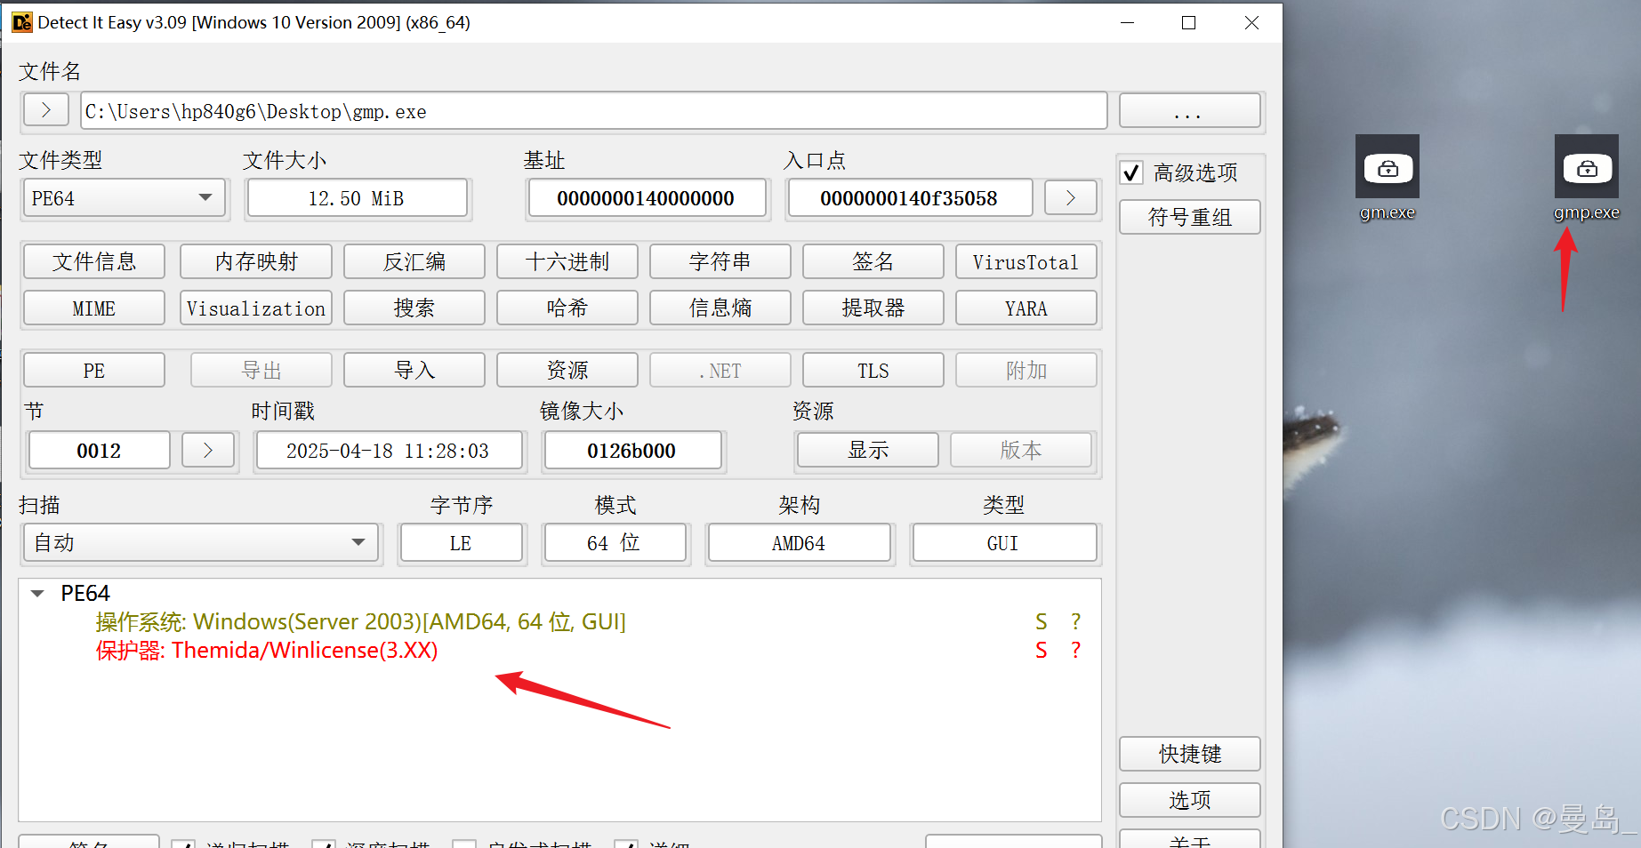Open the 信息熵 entropy view
The height and width of the screenshot is (848, 1641).
coord(720,308)
